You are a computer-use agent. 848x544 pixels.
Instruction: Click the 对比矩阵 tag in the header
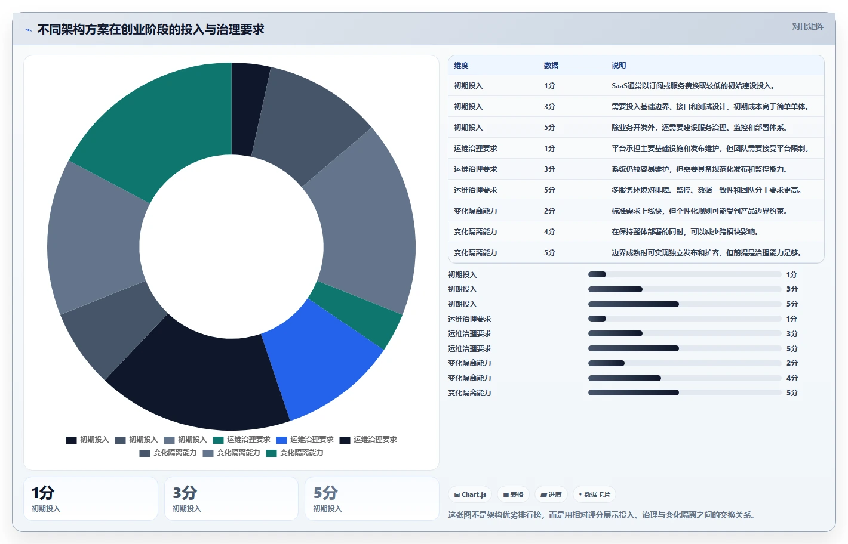click(x=807, y=26)
